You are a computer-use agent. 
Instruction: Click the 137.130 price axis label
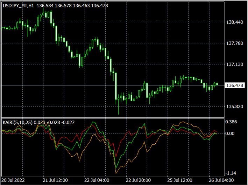pos(235,64)
